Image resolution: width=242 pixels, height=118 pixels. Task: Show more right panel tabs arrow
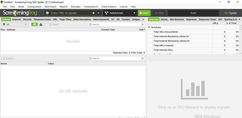pyautogui.click(x=239, y=19)
